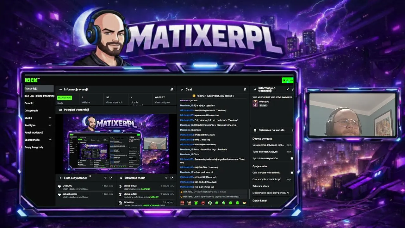Click the hourglass icon in the wyciszony row

click(x=120, y=195)
